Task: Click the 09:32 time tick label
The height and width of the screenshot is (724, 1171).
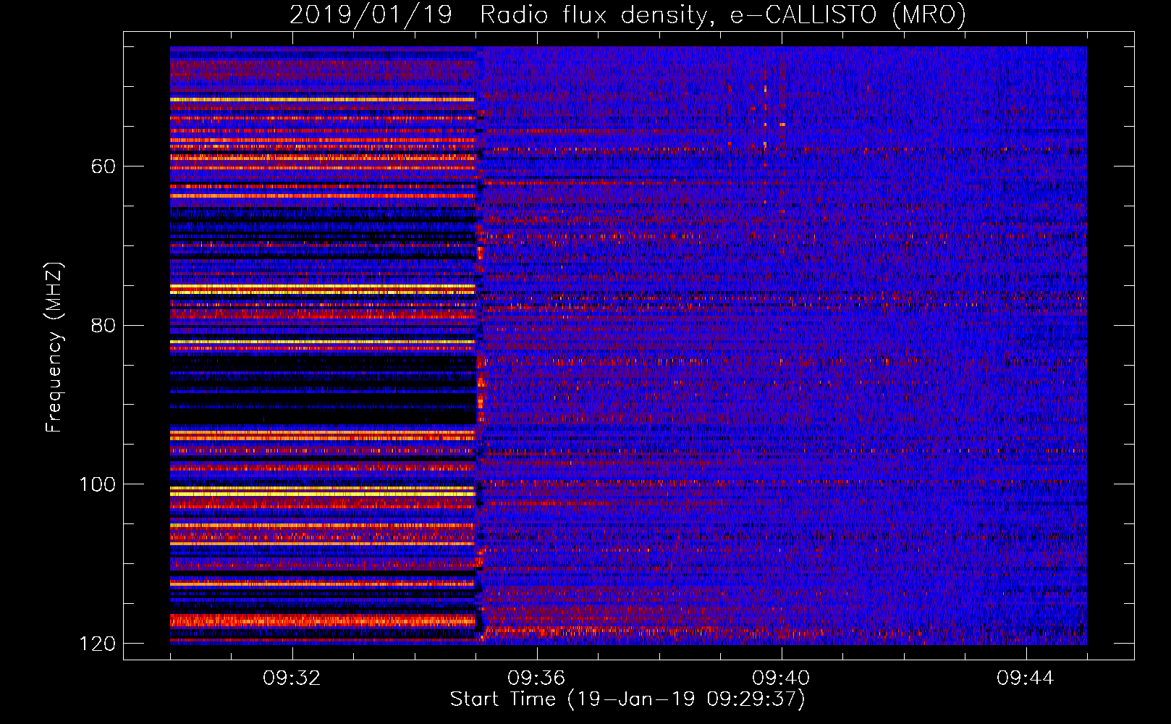Action: tap(292, 678)
